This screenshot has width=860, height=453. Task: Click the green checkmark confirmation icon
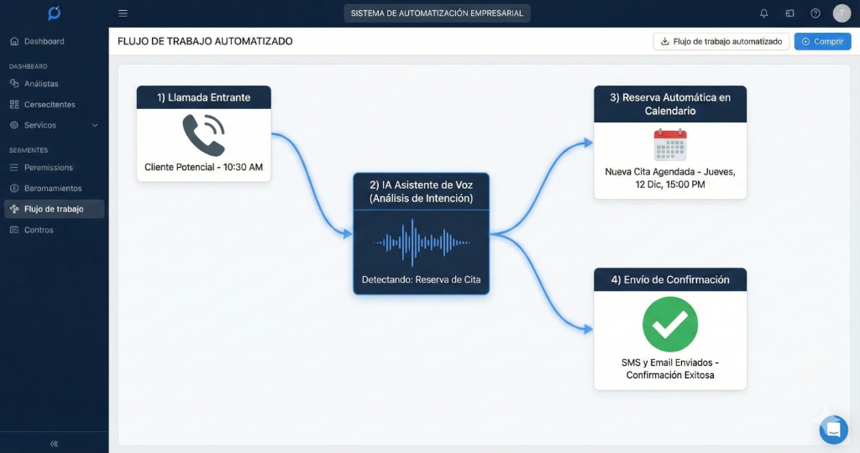670,324
